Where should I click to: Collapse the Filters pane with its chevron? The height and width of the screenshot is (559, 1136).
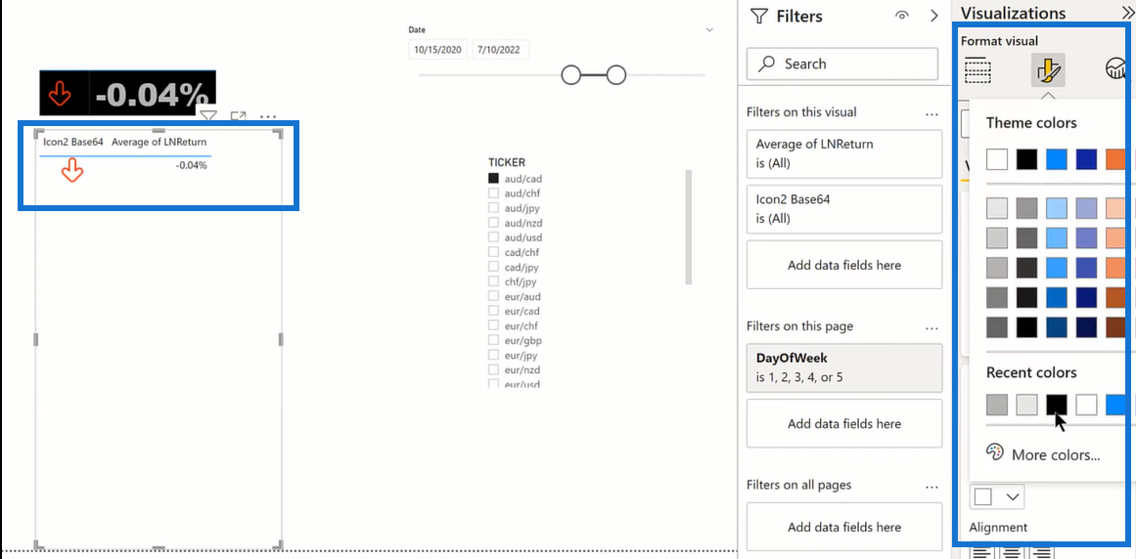(x=933, y=16)
